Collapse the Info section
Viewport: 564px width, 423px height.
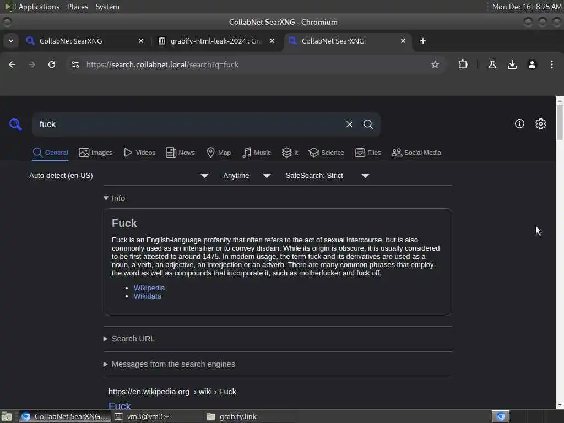[115, 198]
